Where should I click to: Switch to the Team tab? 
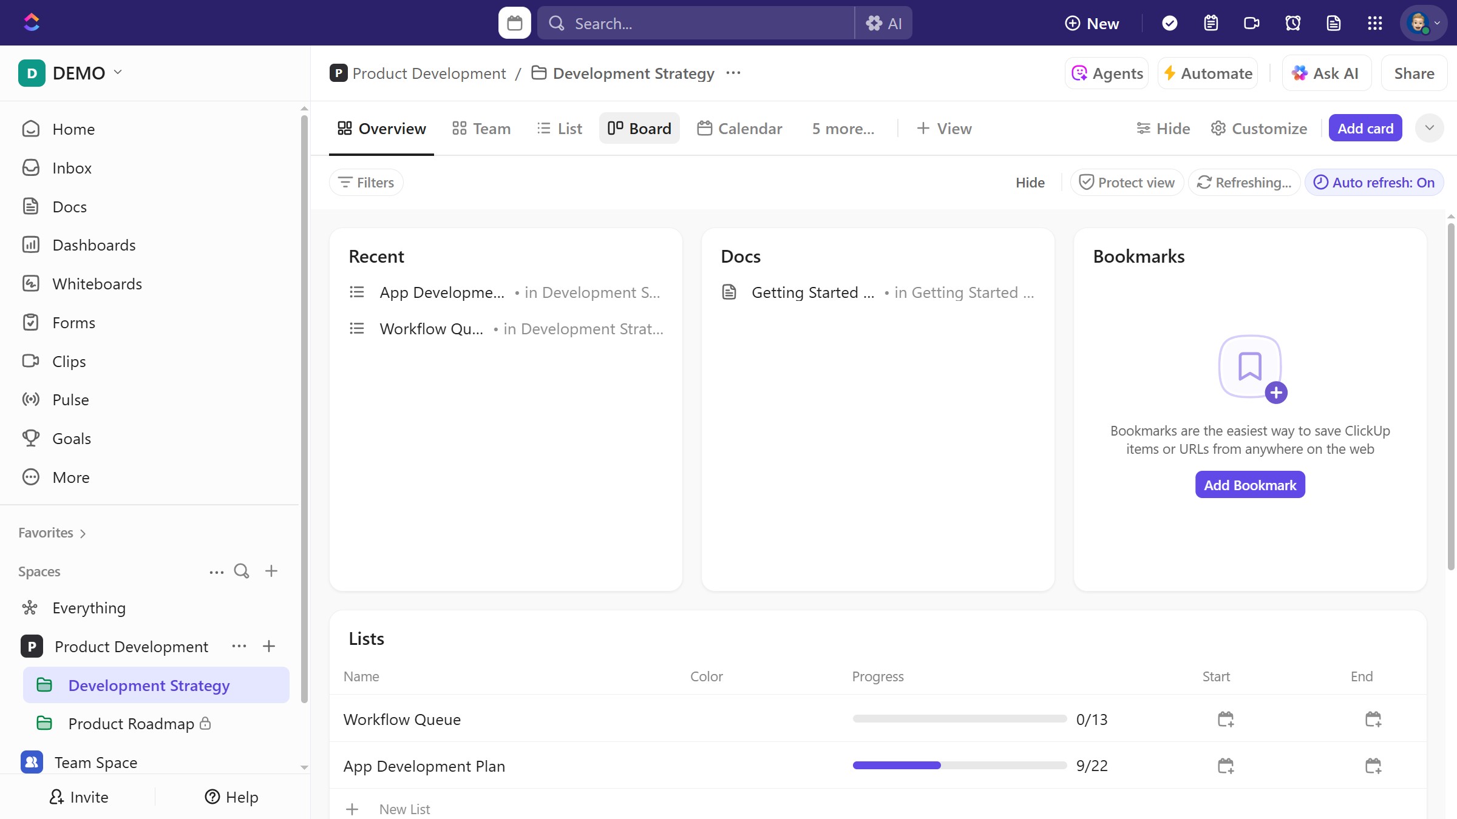481,129
